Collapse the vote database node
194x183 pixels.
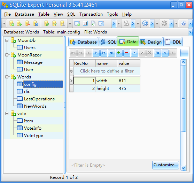tap(7, 113)
